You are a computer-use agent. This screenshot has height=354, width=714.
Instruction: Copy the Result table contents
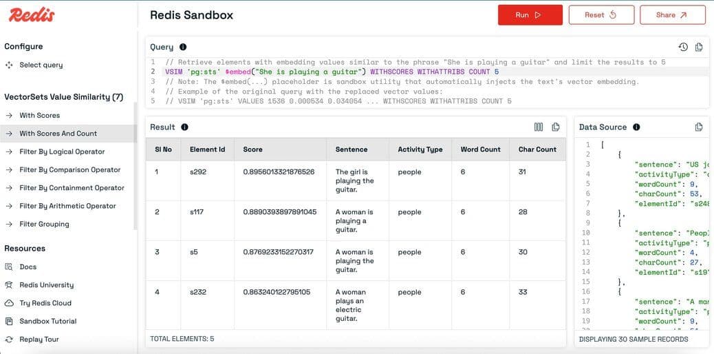click(x=555, y=127)
